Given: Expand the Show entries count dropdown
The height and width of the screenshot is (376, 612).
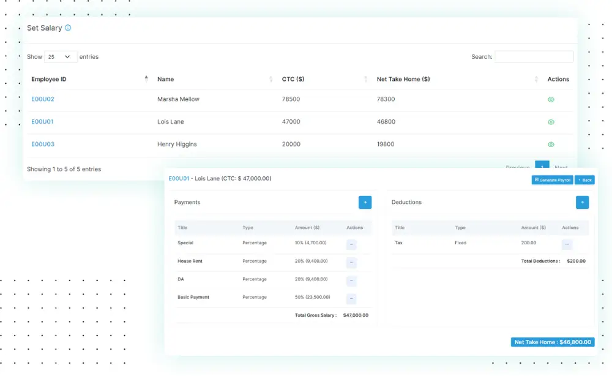Looking at the screenshot, I should click(x=61, y=57).
